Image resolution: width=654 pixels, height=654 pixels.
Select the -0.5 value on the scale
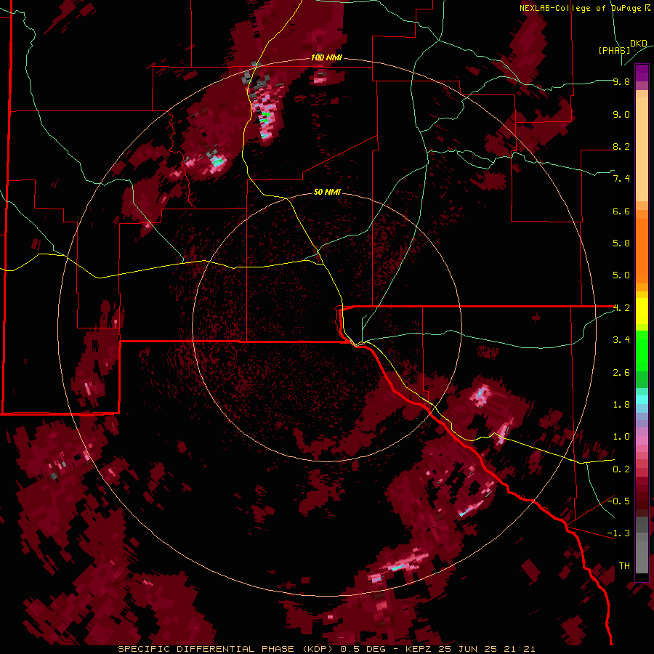click(x=618, y=501)
